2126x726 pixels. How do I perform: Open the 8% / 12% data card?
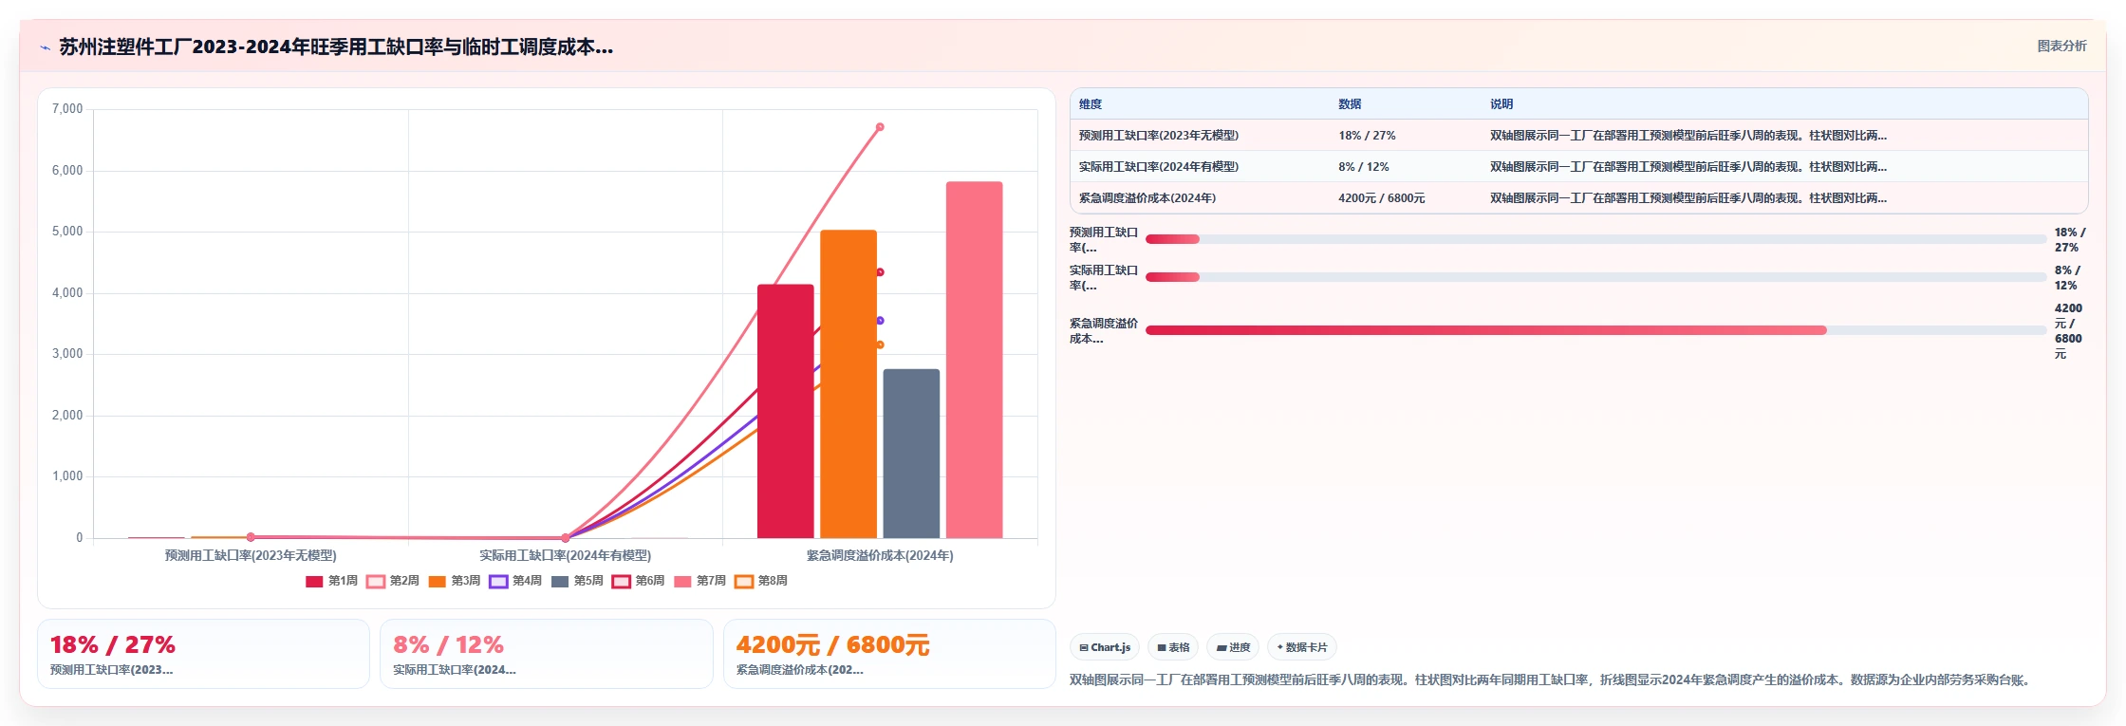[546, 654]
